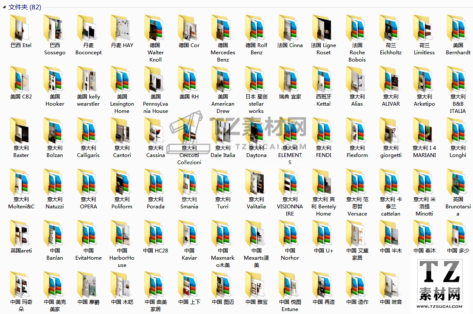
Task: Select the 美国 RH folder icon
Action: (x=188, y=79)
